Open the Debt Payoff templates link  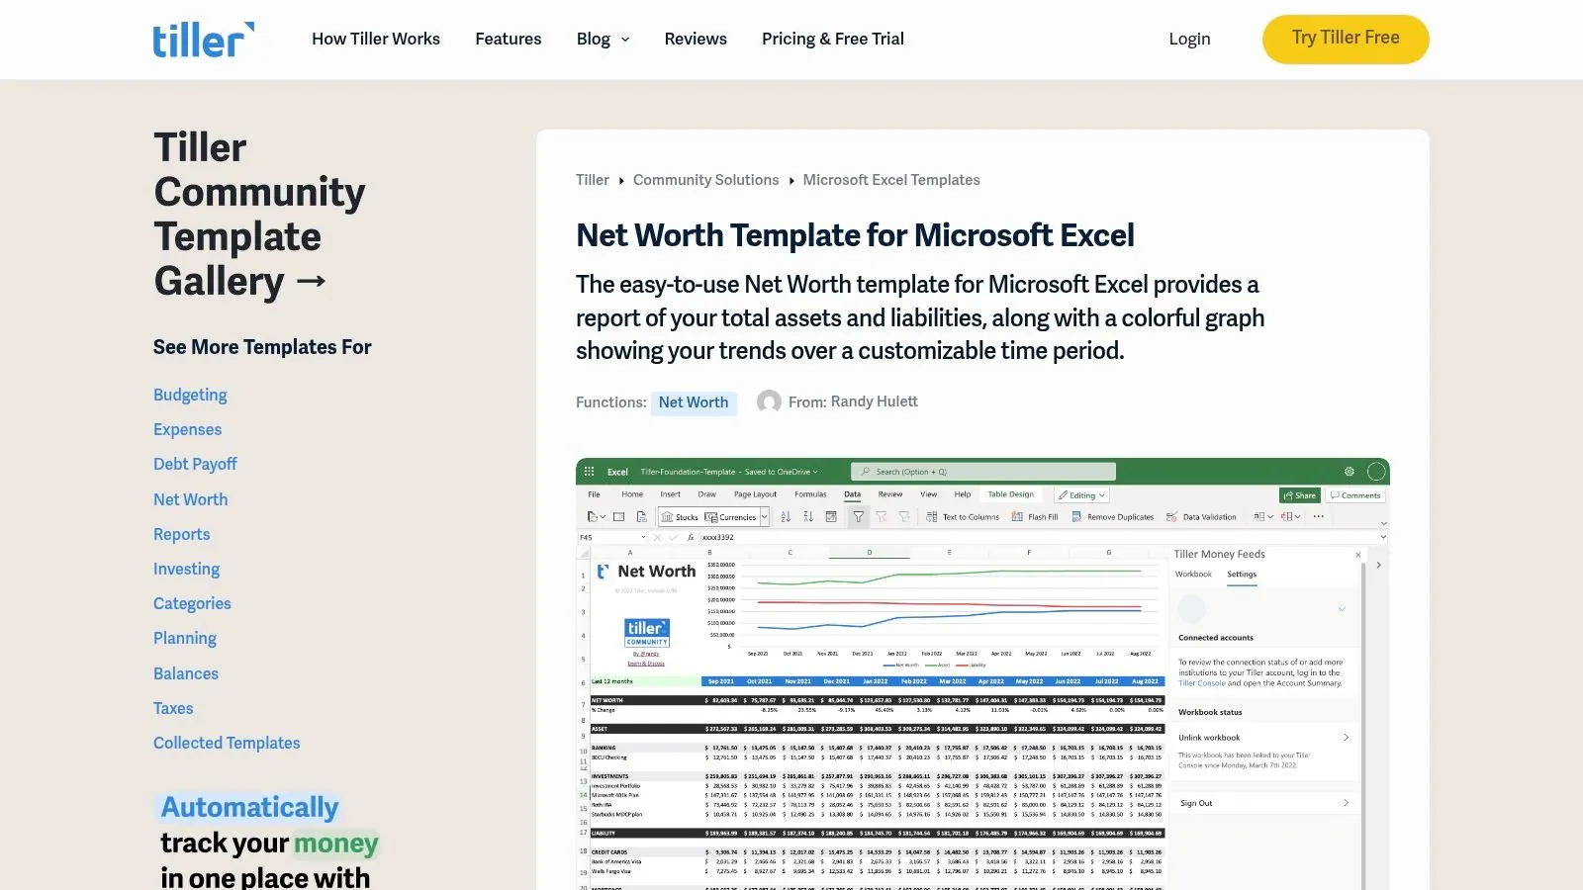click(195, 464)
